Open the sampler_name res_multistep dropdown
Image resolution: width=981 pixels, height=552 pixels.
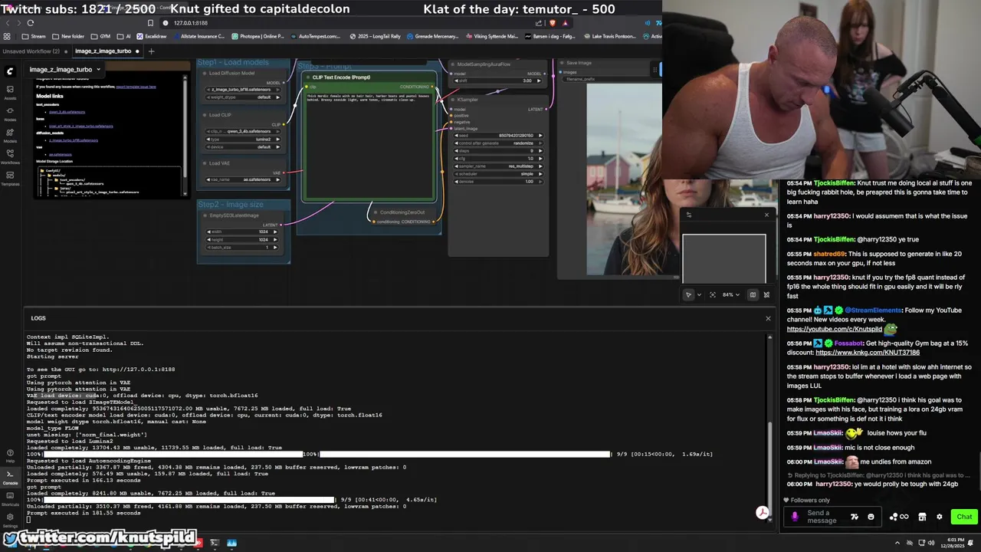(498, 166)
